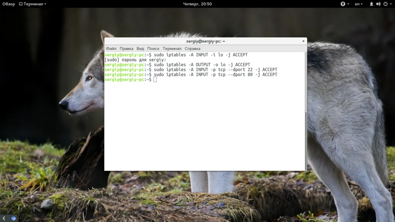Close the sergiy@sergiy-pc terminal window
Image resolution: width=395 pixels, height=222 pixels.
coord(303,41)
